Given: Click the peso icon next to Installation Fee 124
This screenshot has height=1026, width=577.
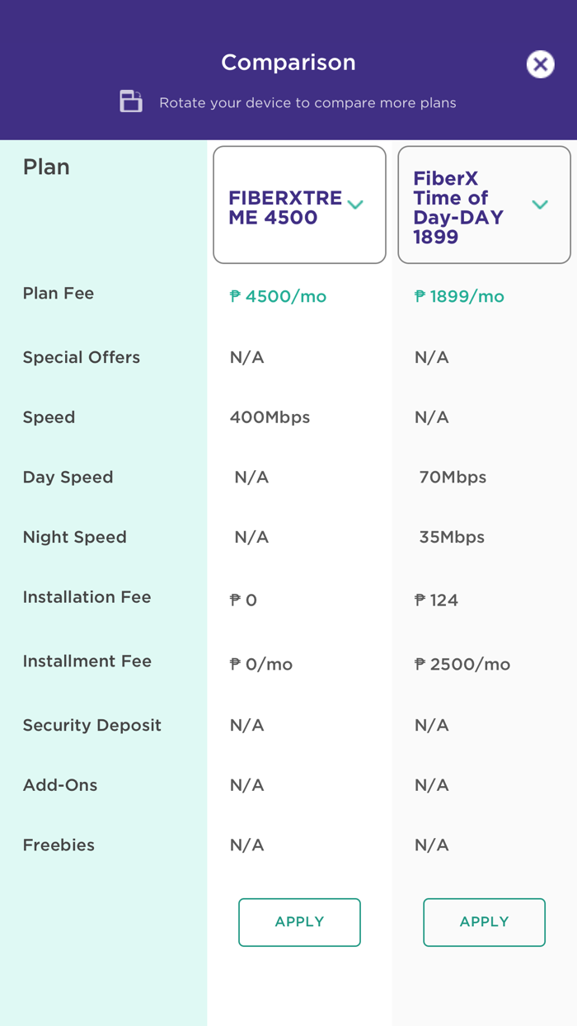Looking at the screenshot, I should click(x=420, y=600).
